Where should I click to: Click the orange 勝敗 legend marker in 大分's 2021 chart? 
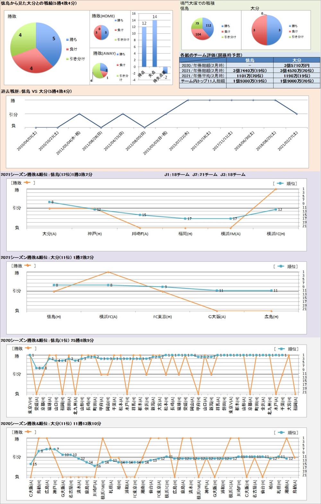(28, 266)
